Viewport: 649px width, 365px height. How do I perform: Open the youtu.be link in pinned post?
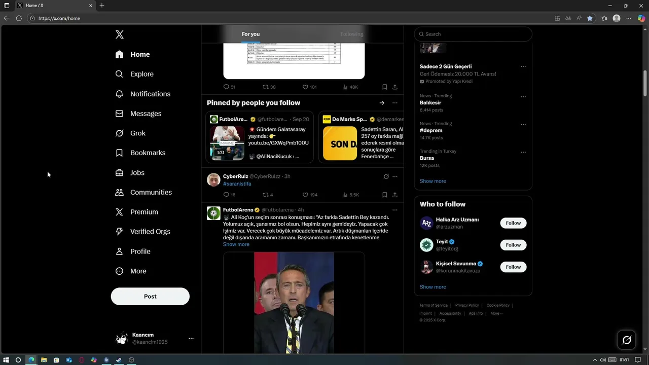[x=278, y=143]
